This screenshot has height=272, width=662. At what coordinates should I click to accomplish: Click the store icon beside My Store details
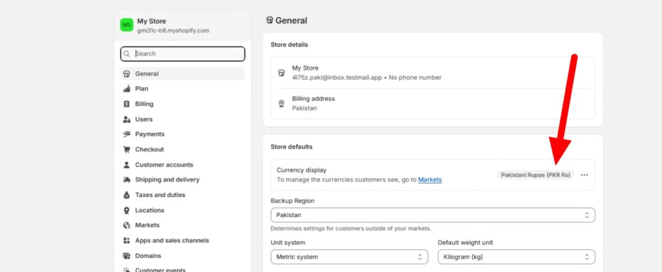click(x=282, y=72)
